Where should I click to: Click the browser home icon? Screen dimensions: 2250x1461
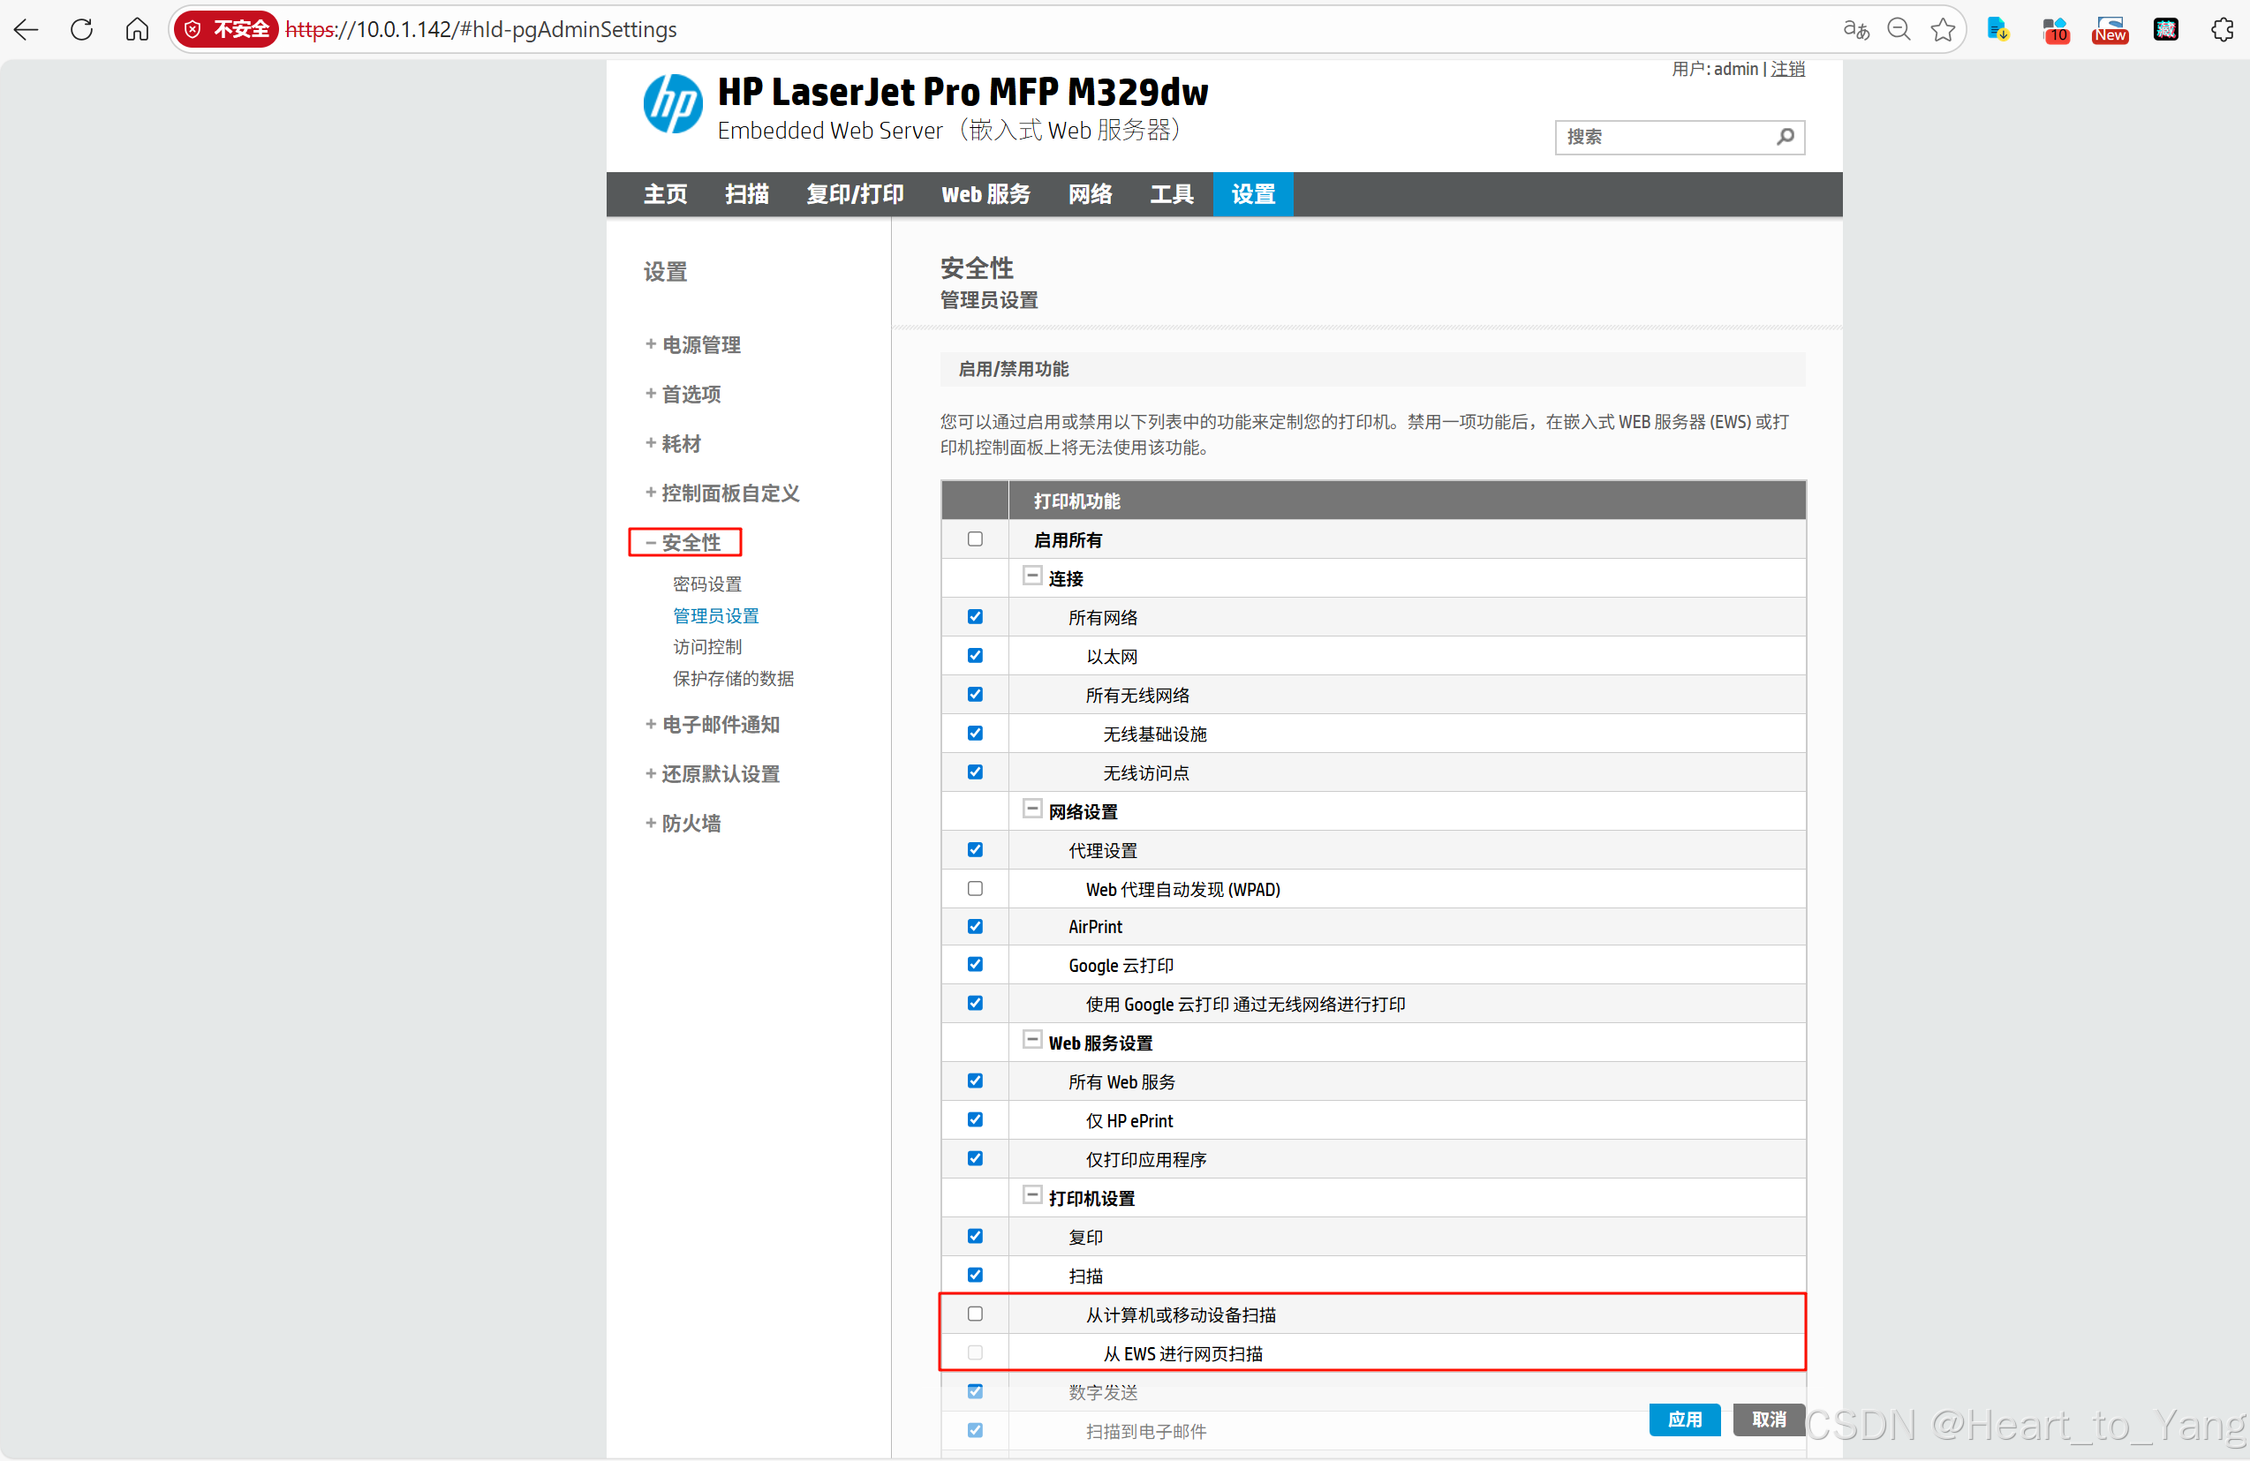[x=137, y=29]
